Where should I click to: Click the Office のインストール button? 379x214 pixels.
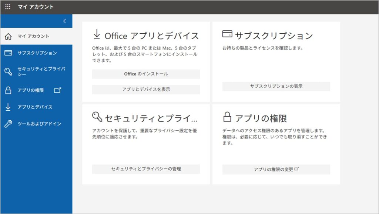click(x=146, y=74)
